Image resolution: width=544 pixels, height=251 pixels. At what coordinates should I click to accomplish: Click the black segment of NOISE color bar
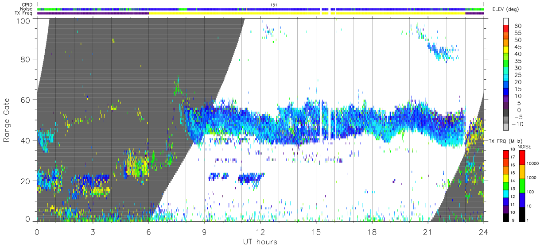coord(522,214)
